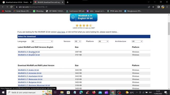The width and height of the screenshot is (170, 95).
Task: Expand the Version dropdown
Action: 78,41
